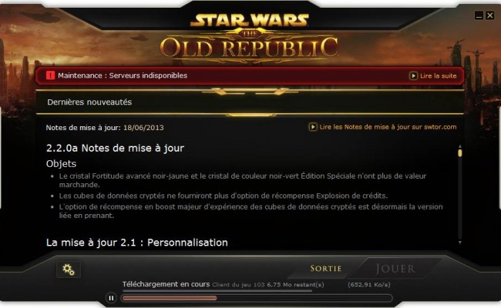Click La mise à jour 2.1 : Personnalisation heading
The width and height of the screenshot is (501, 308).
[x=136, y=243]
